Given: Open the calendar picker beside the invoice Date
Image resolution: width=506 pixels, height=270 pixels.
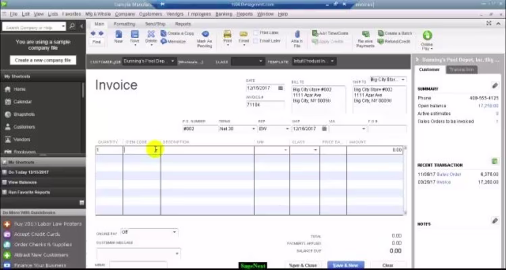Looking at the screenshot, I should coord(280,88).
